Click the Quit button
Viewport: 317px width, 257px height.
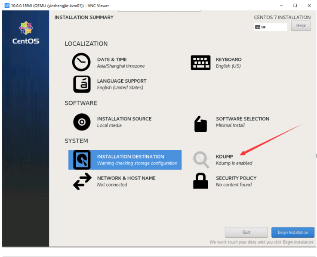[246, 232]
